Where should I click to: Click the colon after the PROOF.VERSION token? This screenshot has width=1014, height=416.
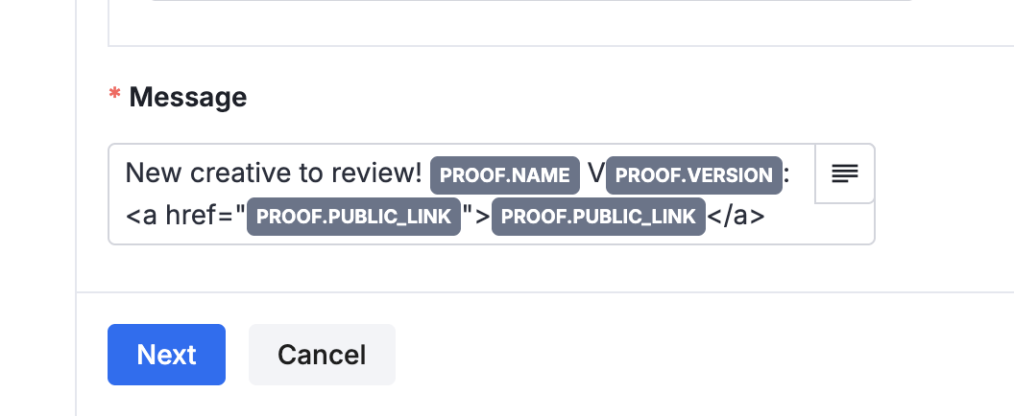click(x=786, y=173)
